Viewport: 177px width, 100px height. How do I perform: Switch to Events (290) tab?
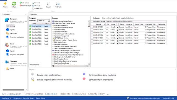click(79, 94)
